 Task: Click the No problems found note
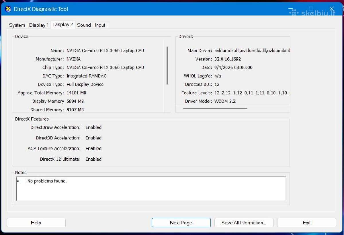coord(47,181)
